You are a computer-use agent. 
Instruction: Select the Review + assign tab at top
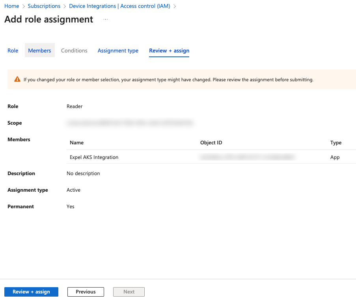click(x=169, y=50)
